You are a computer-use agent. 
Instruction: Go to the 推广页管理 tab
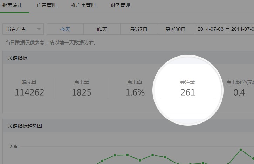click(x=83, y=6)
